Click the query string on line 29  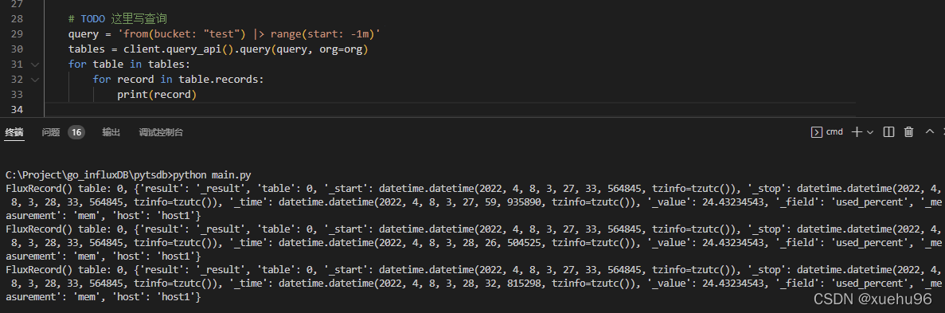coord(249,33)
